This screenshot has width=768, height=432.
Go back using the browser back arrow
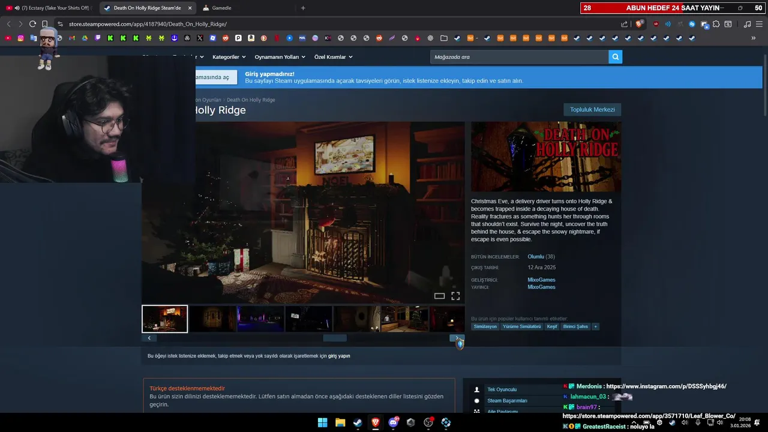(8, 24)
